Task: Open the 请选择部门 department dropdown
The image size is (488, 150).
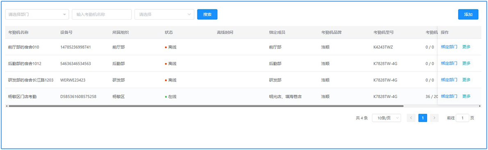Action: point(37,14)
